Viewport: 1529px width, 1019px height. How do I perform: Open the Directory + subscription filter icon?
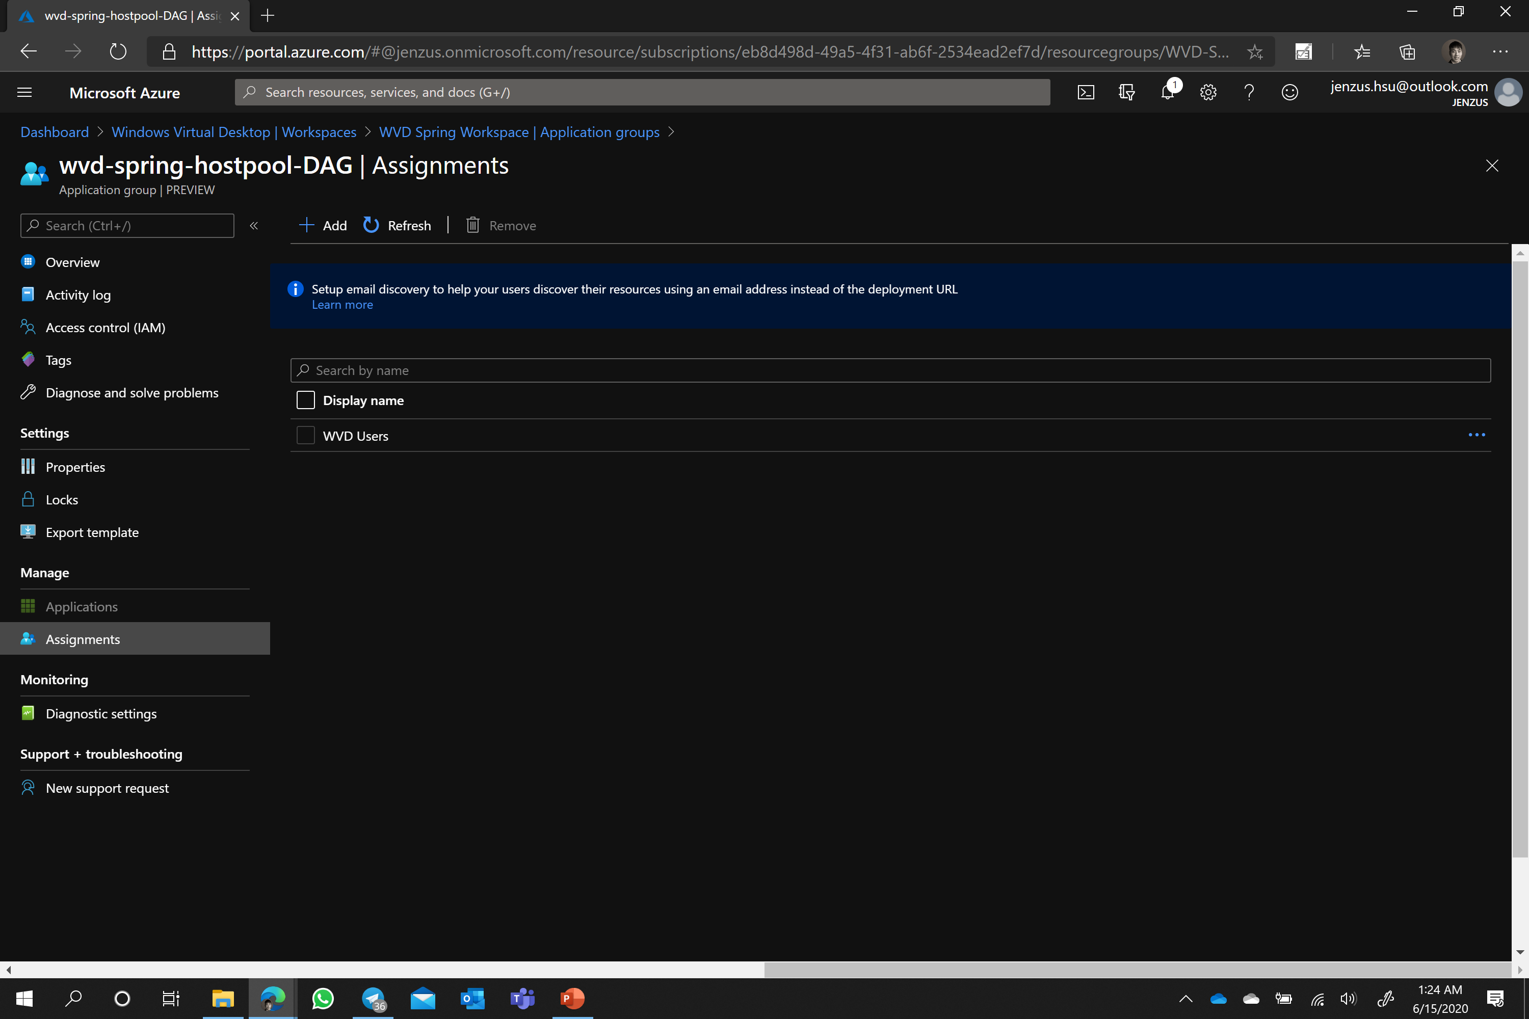[1126, 92]
